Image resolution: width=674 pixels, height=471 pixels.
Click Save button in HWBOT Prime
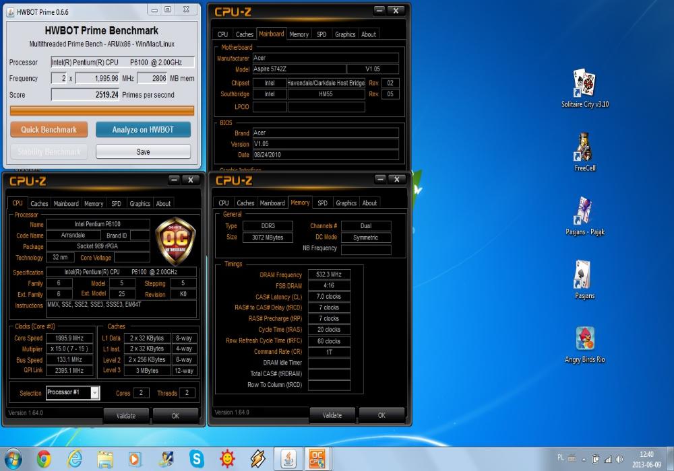click(x=143, y=151)
